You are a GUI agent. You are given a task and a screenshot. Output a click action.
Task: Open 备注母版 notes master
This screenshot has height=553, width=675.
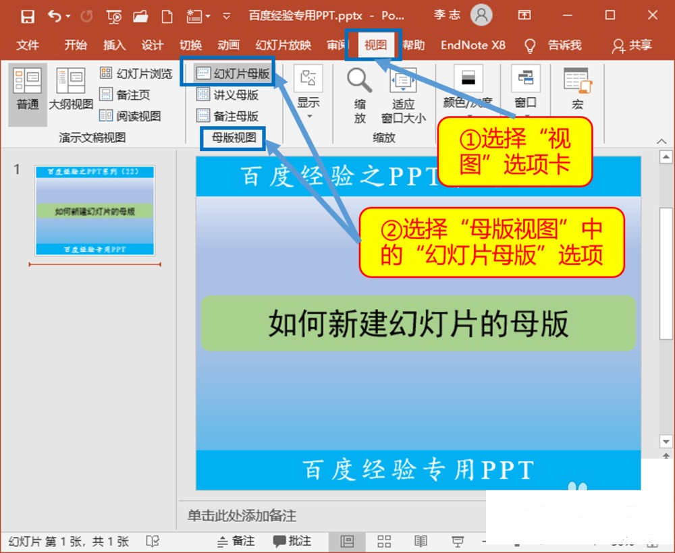227,116
